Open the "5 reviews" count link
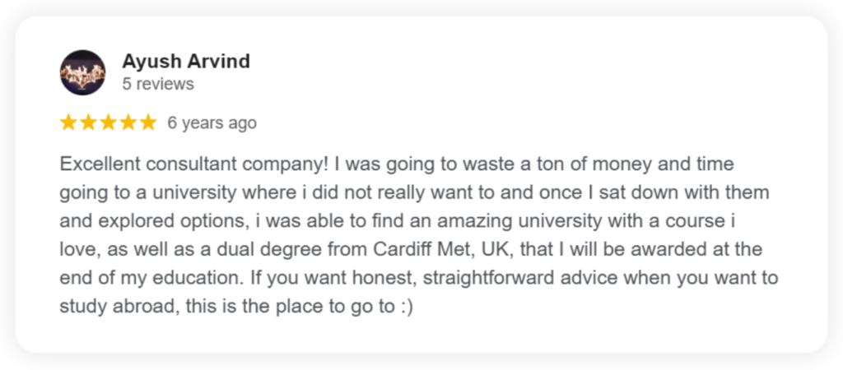The image size is (843, 370). (158, 85)
